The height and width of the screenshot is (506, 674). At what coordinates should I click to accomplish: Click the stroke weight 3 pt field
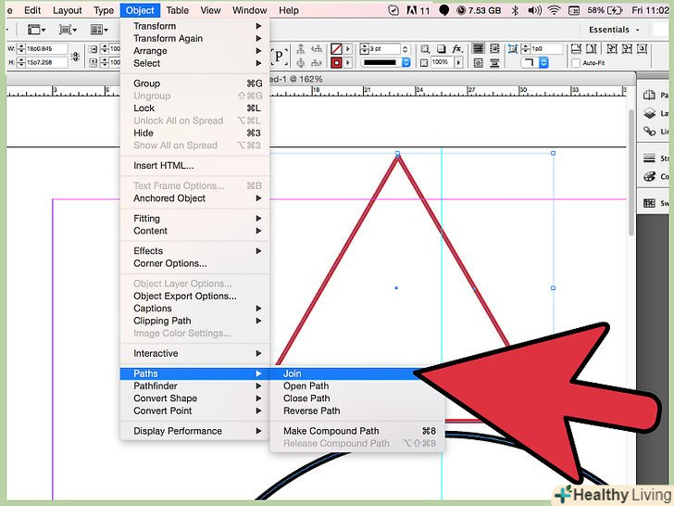click(385, 49)
